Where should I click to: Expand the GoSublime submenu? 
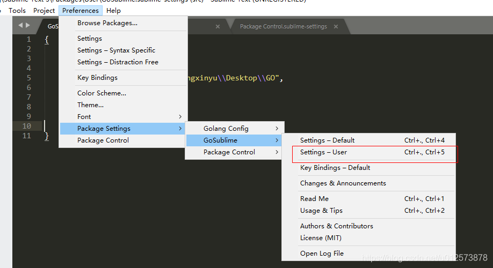235,140
